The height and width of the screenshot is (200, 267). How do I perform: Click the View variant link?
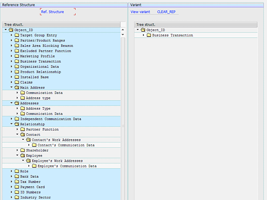point(140,12)
